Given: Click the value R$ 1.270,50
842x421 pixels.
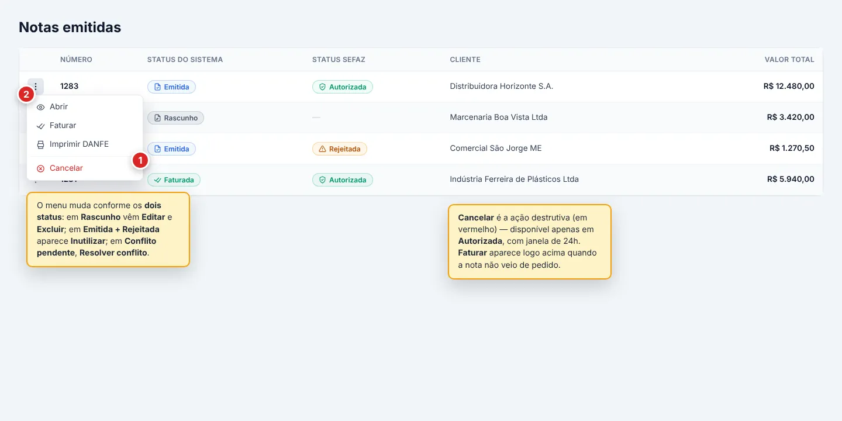Looking at the screenshot, I should (792, 148).
